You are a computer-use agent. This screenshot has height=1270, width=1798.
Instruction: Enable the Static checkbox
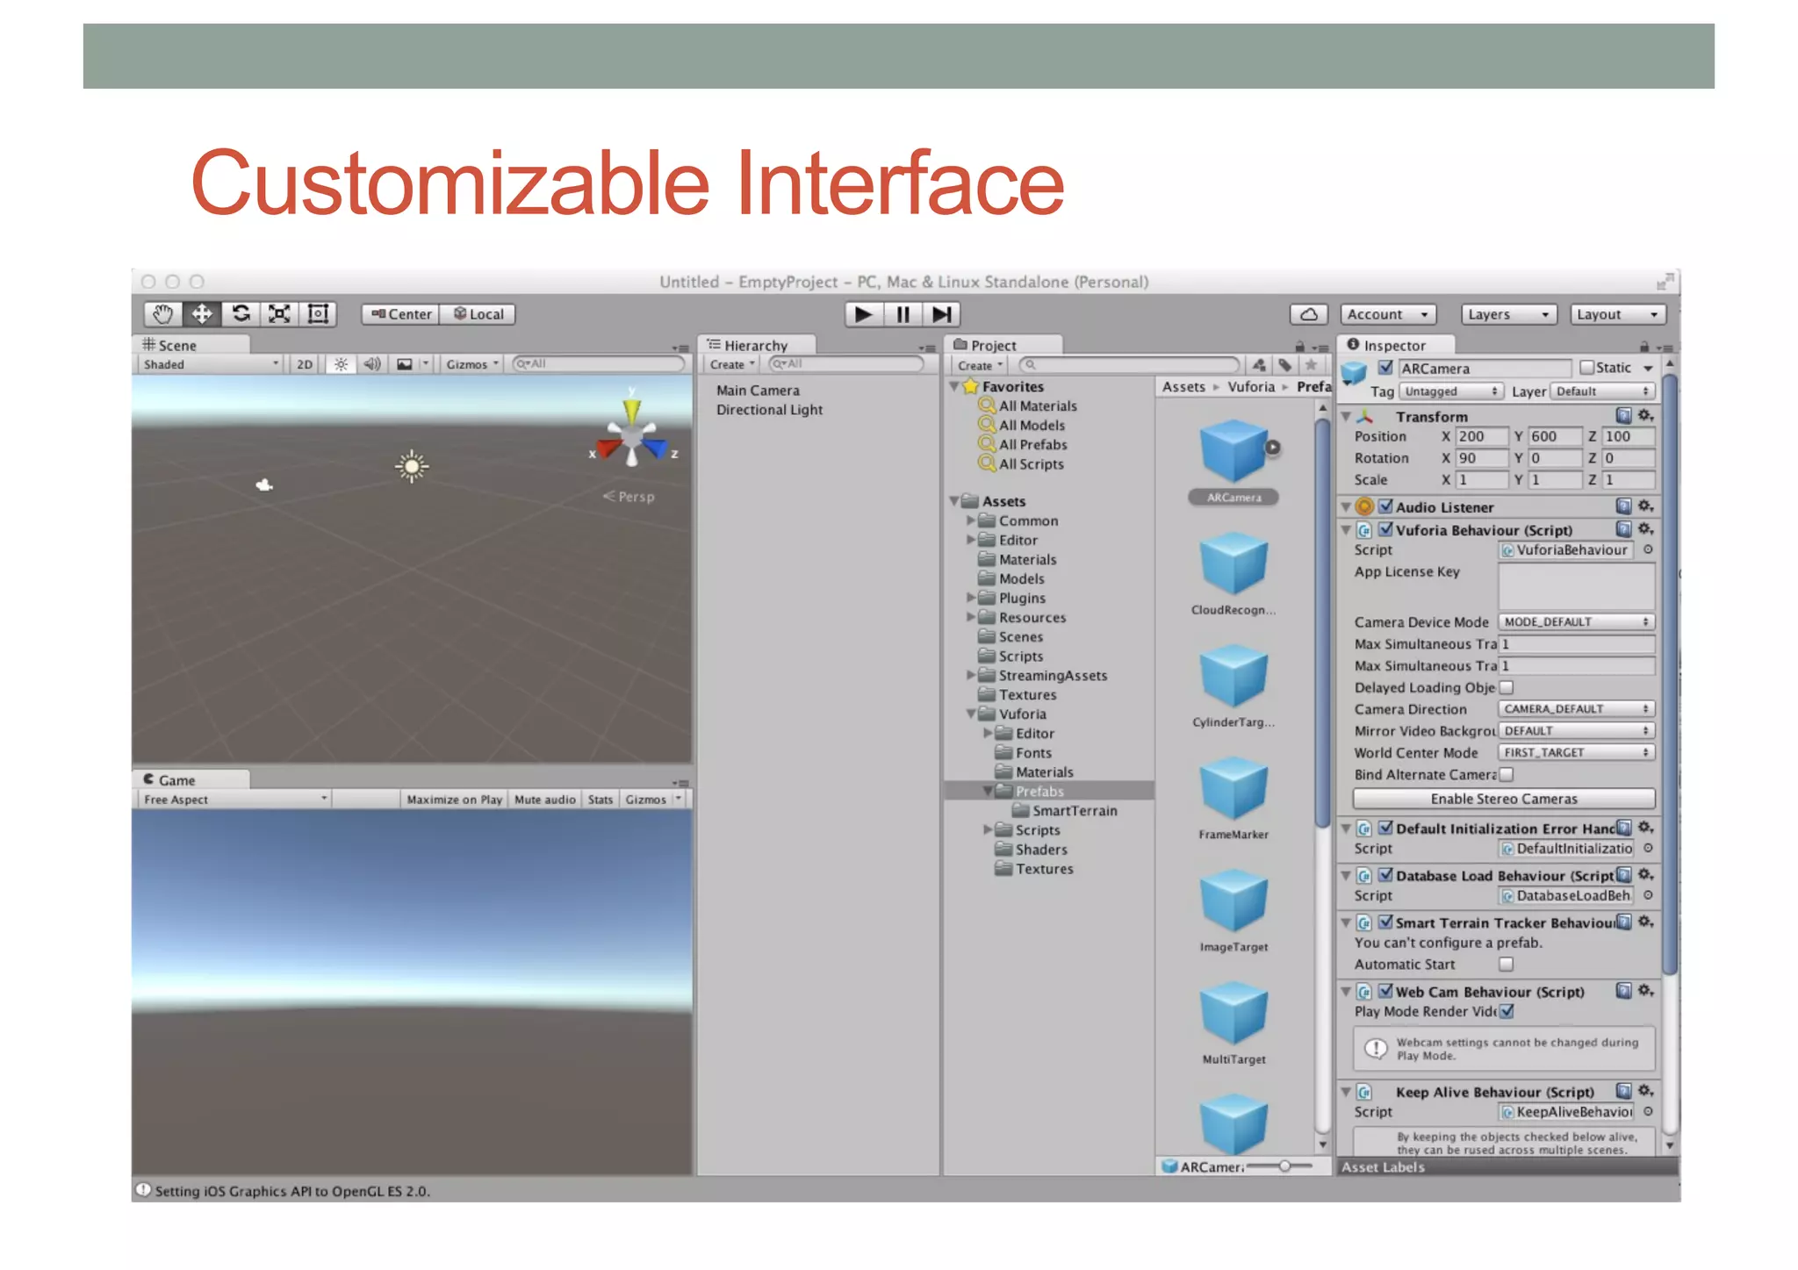[1586, 368]
